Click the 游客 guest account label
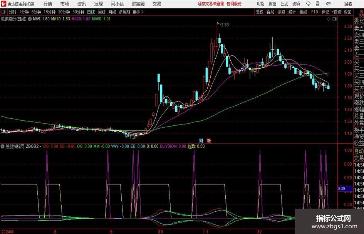The width and height of the screenshot is (364, 234). 348,4
